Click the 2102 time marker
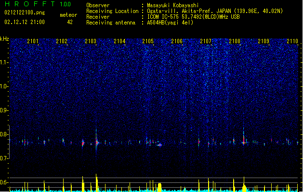 tap(62, 41)
